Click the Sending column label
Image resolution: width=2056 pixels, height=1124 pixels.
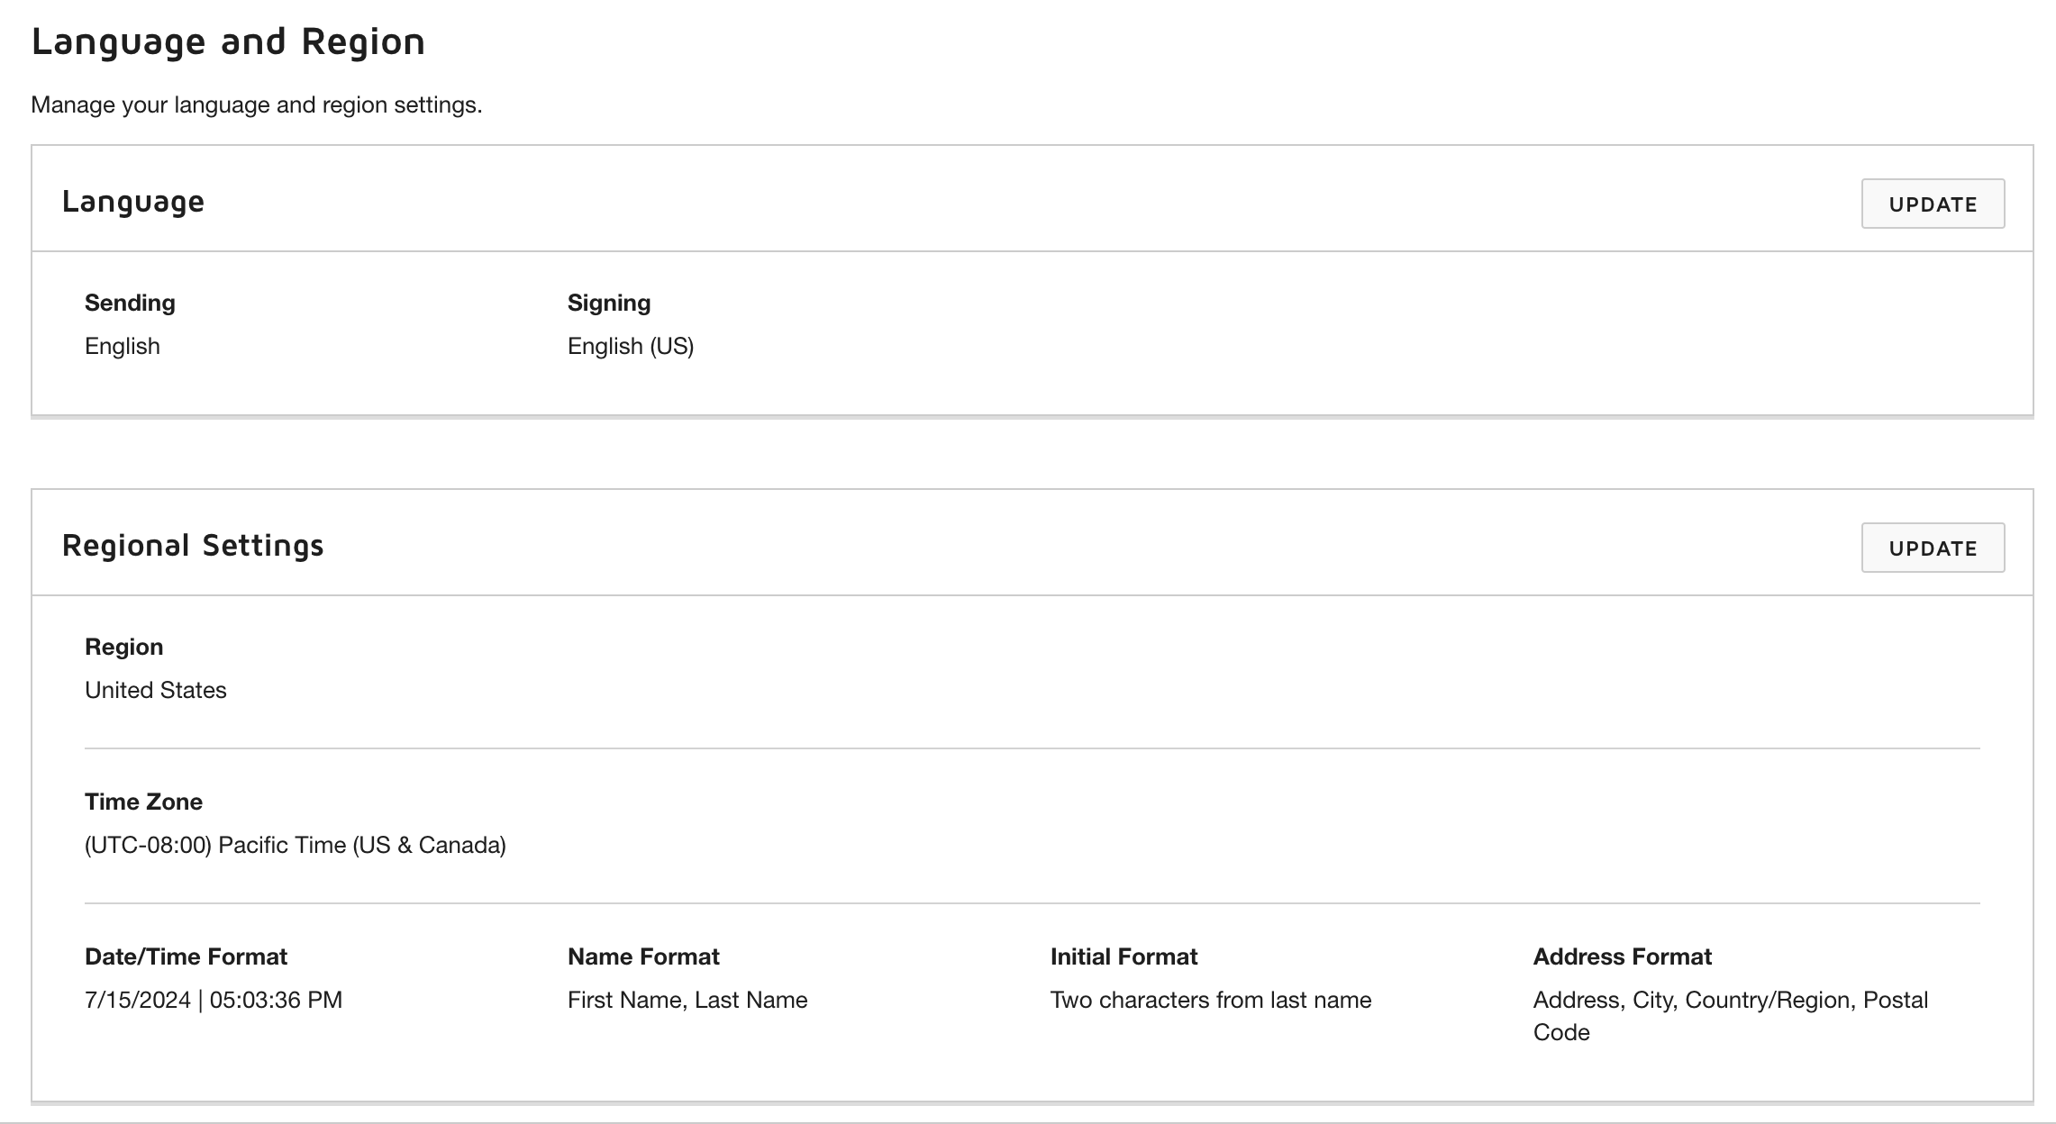click(x=130, y=302)
